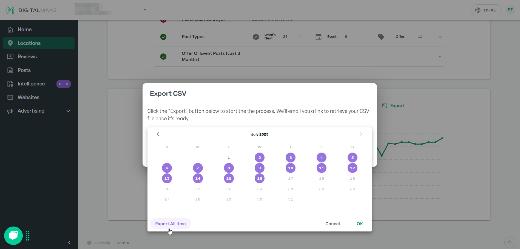Click OK in the date picker
This screenshot has width=520, height=249.
click(x=360, y=224)
